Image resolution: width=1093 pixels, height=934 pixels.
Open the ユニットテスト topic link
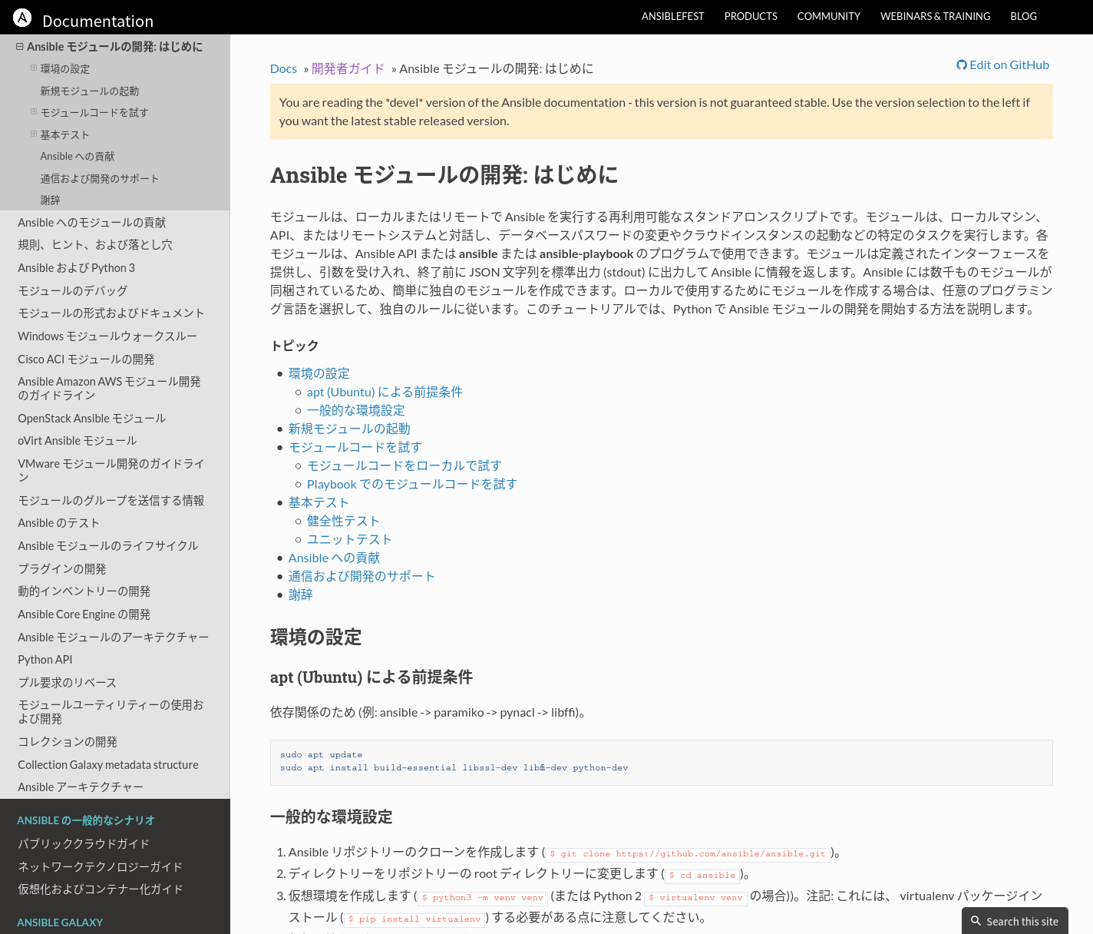pos(349,540)
